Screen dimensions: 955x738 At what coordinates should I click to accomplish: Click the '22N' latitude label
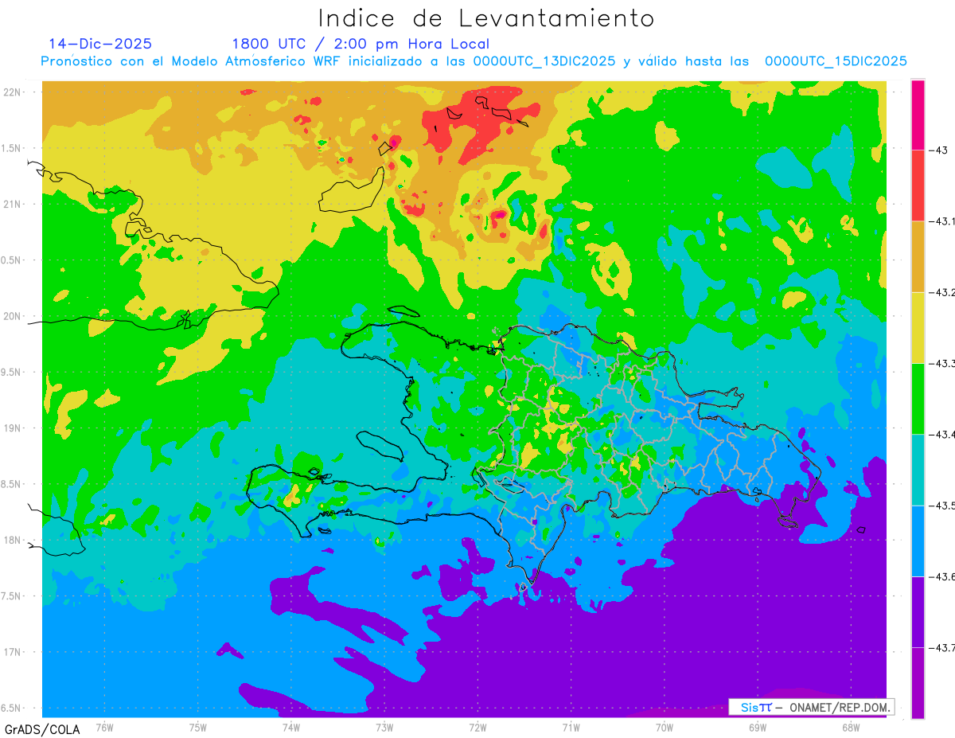click(x=13, y=92)
